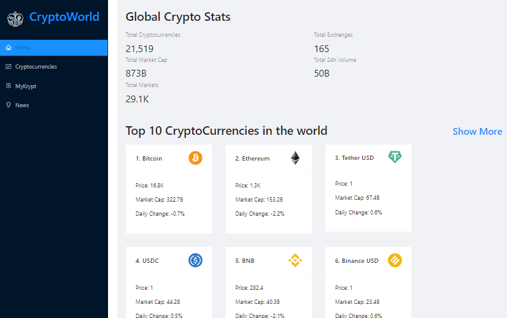Viewport: 507px width, 318px height.
Task: Open the News menu item
Action: pyautogui.click(x=53, y=105)
